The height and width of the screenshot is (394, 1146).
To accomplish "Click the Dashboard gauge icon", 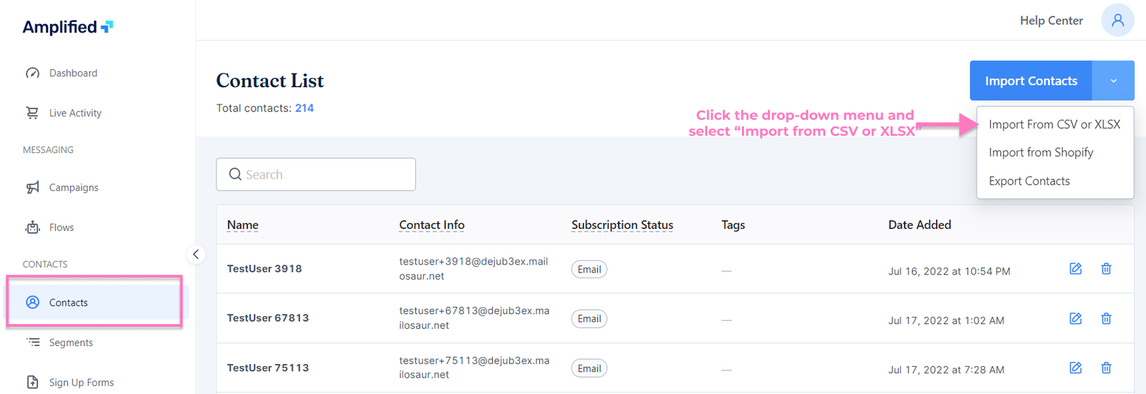I will 32,73.
